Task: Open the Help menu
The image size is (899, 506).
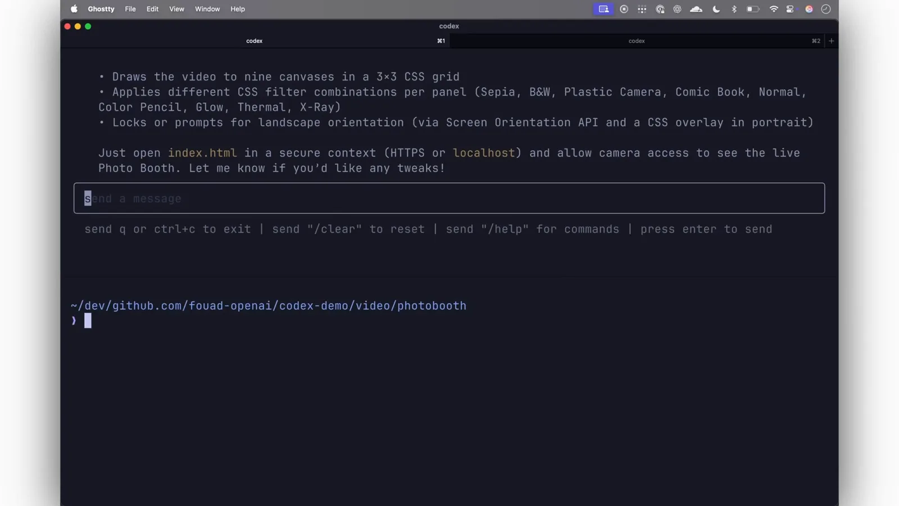Action: point(238,9)
